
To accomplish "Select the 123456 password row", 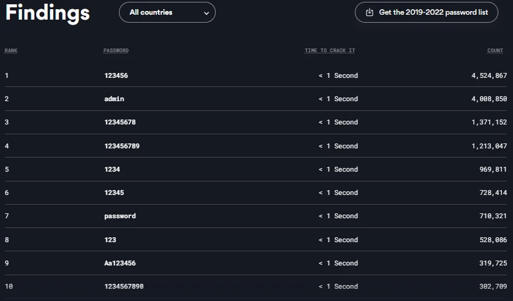I will [x=116, y=75].
